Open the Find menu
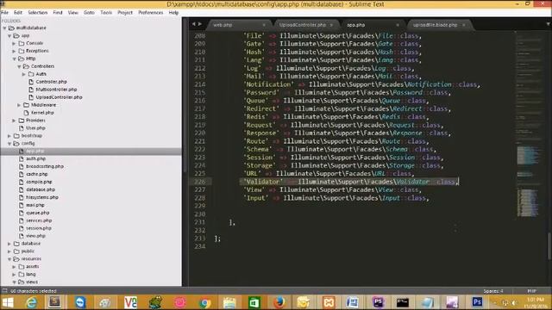The width and height of the screenshot is (552, 310). (x=58, y=12)
